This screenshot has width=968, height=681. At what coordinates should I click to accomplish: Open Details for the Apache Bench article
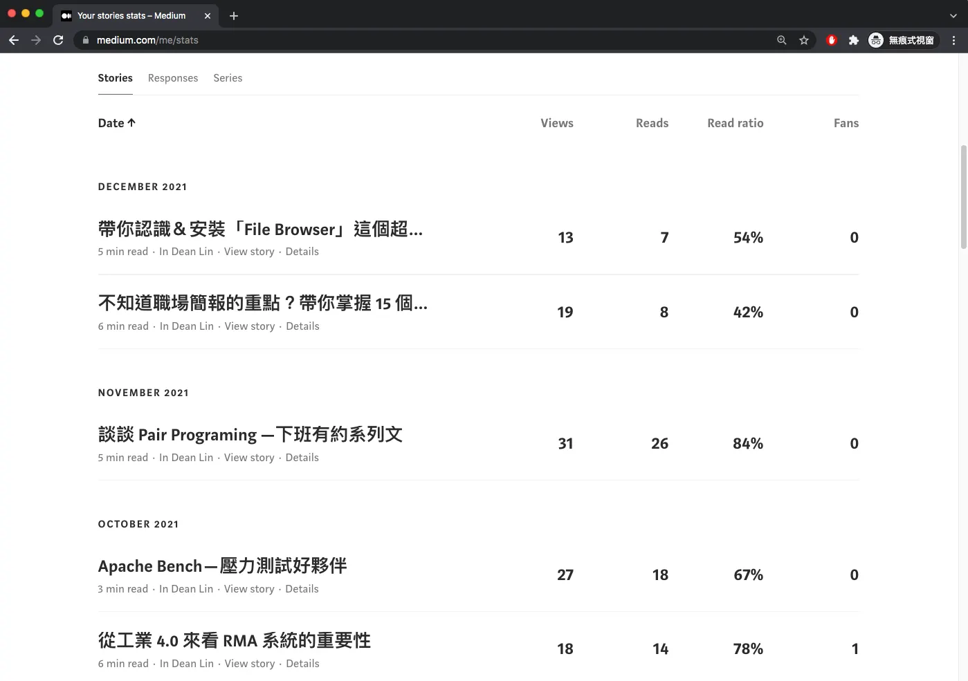(x=302, y=589)
